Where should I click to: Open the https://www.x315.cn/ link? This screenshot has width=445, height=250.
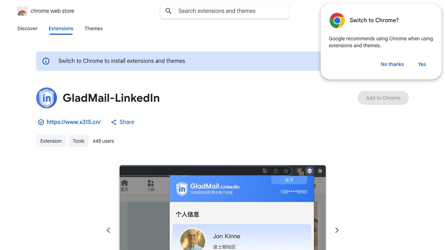[74, 122]
